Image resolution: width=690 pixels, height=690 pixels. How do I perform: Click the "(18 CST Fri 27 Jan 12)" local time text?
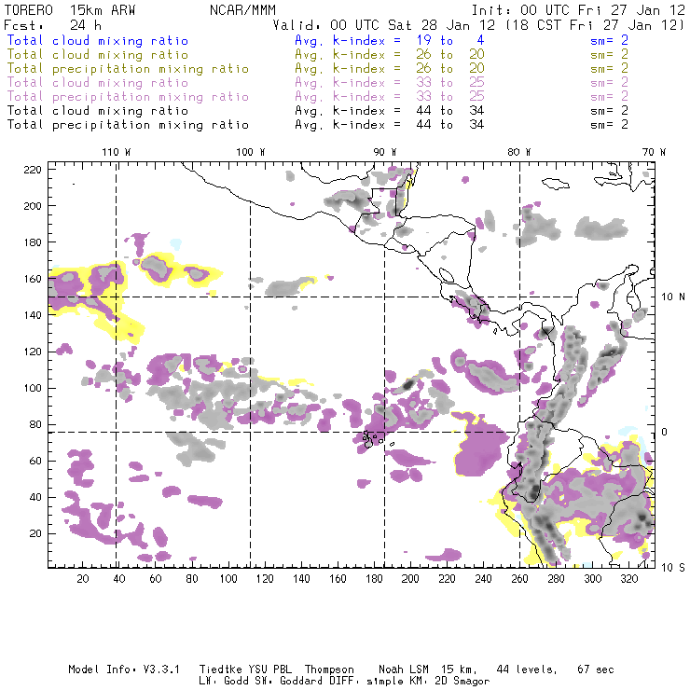click(x=595, y=25)
